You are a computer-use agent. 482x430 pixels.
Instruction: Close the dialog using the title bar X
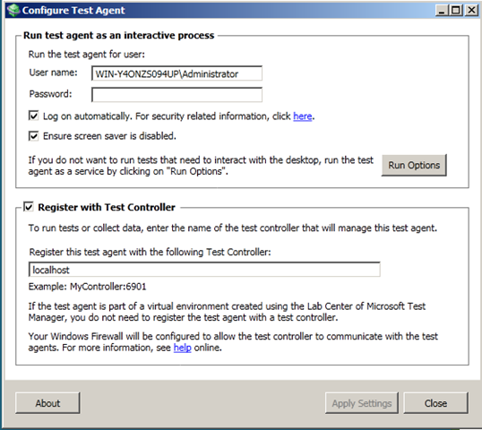(471, 11)
